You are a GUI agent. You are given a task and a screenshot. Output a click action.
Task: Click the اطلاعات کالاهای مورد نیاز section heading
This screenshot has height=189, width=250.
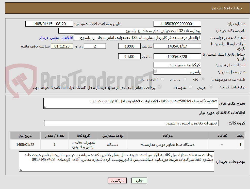point(222,113)
